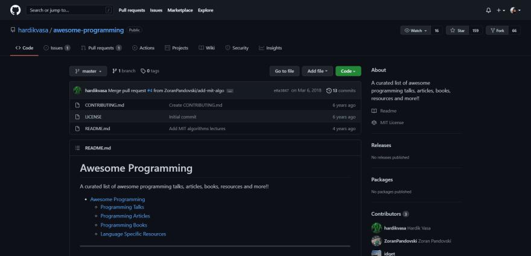Open the 16 watchers count
The width and height of the screenshot is (531, 256).
coord(436,31)
